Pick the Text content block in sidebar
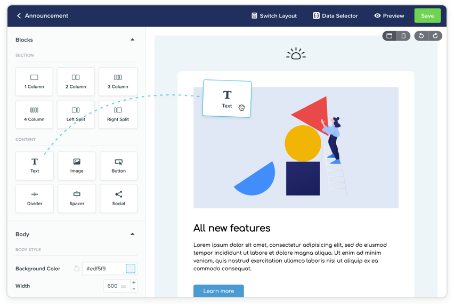 pos(35,166)
